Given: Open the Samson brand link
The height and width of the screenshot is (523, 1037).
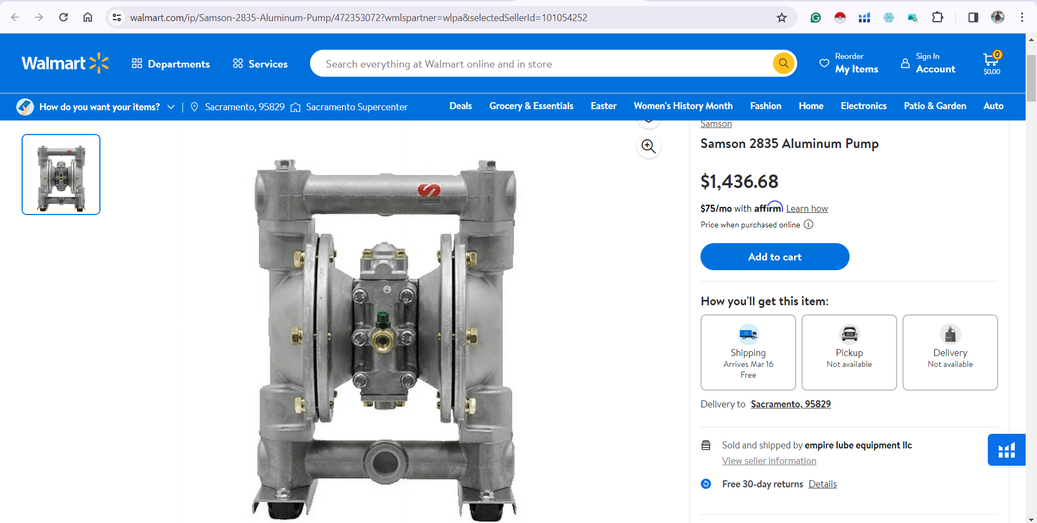Looking at the screenshot, I should coord(716,124).
